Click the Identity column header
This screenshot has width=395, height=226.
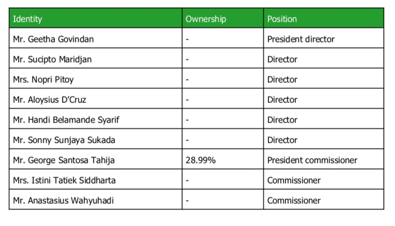pyautogui.click(x=96, y=18)
